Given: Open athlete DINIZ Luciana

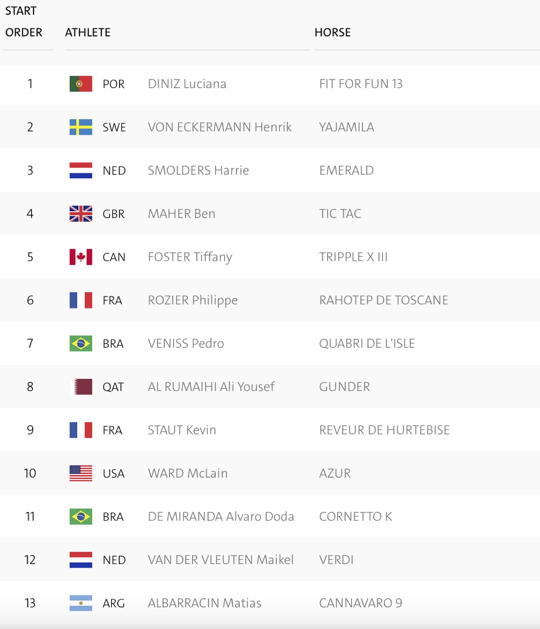Looking at the screenshot, I should coord(187,84).
